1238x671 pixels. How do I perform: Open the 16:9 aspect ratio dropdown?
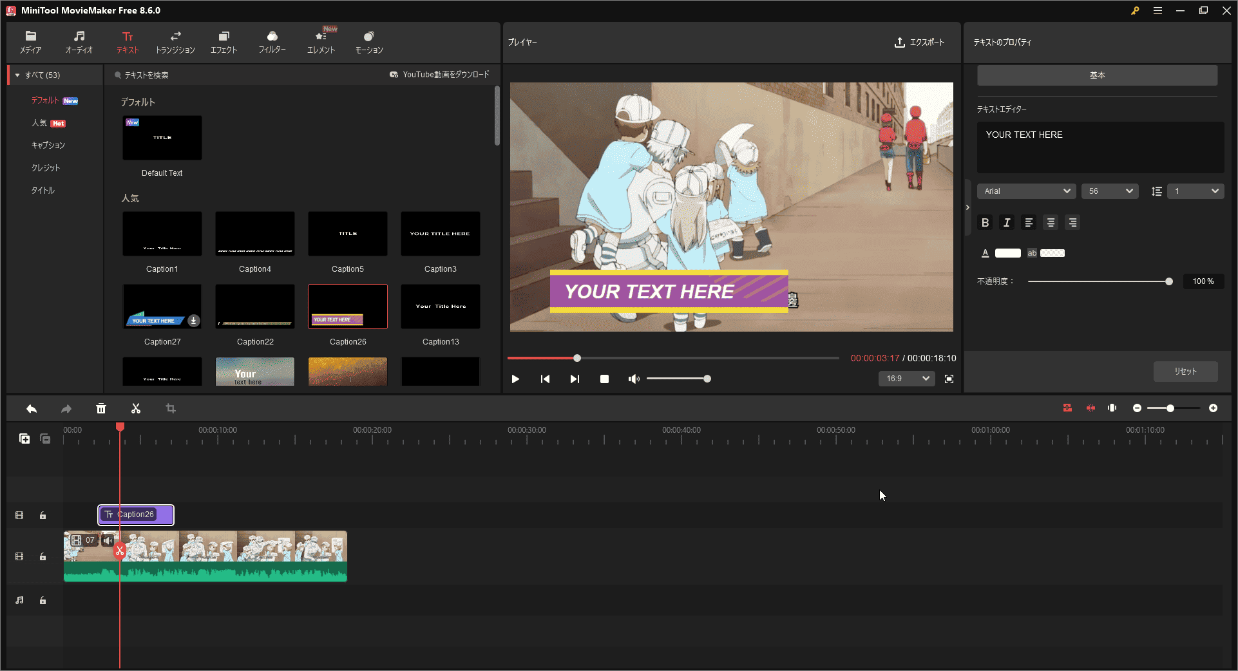906,379
